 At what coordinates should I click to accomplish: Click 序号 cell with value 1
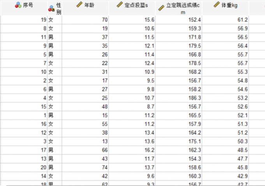24,116
